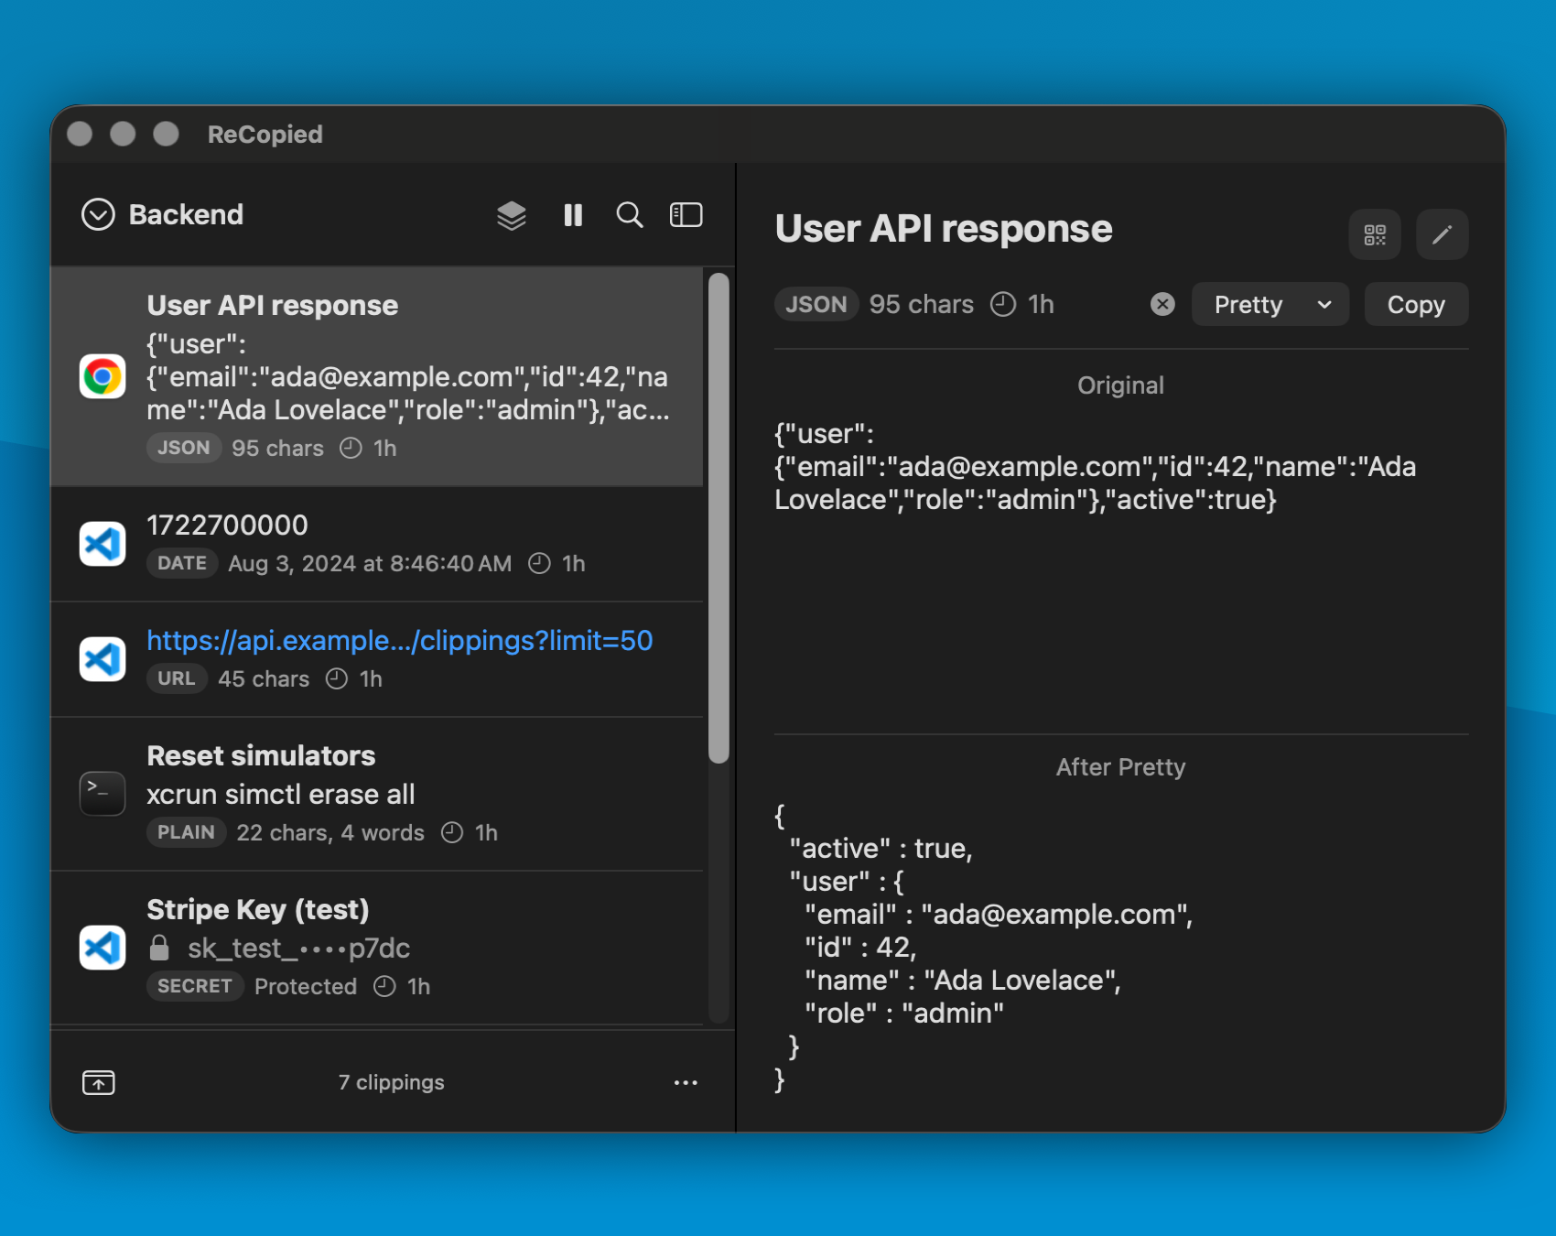Screen dimensions: 1556x1236
Task: Click the xcrun simctl erase all text
Action: (281, 794)
